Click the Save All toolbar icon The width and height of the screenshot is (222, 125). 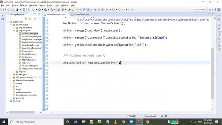[12, 10]
